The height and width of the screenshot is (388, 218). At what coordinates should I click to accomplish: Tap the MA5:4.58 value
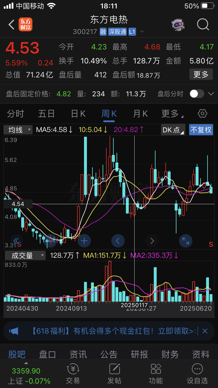[x=54, y=130]
